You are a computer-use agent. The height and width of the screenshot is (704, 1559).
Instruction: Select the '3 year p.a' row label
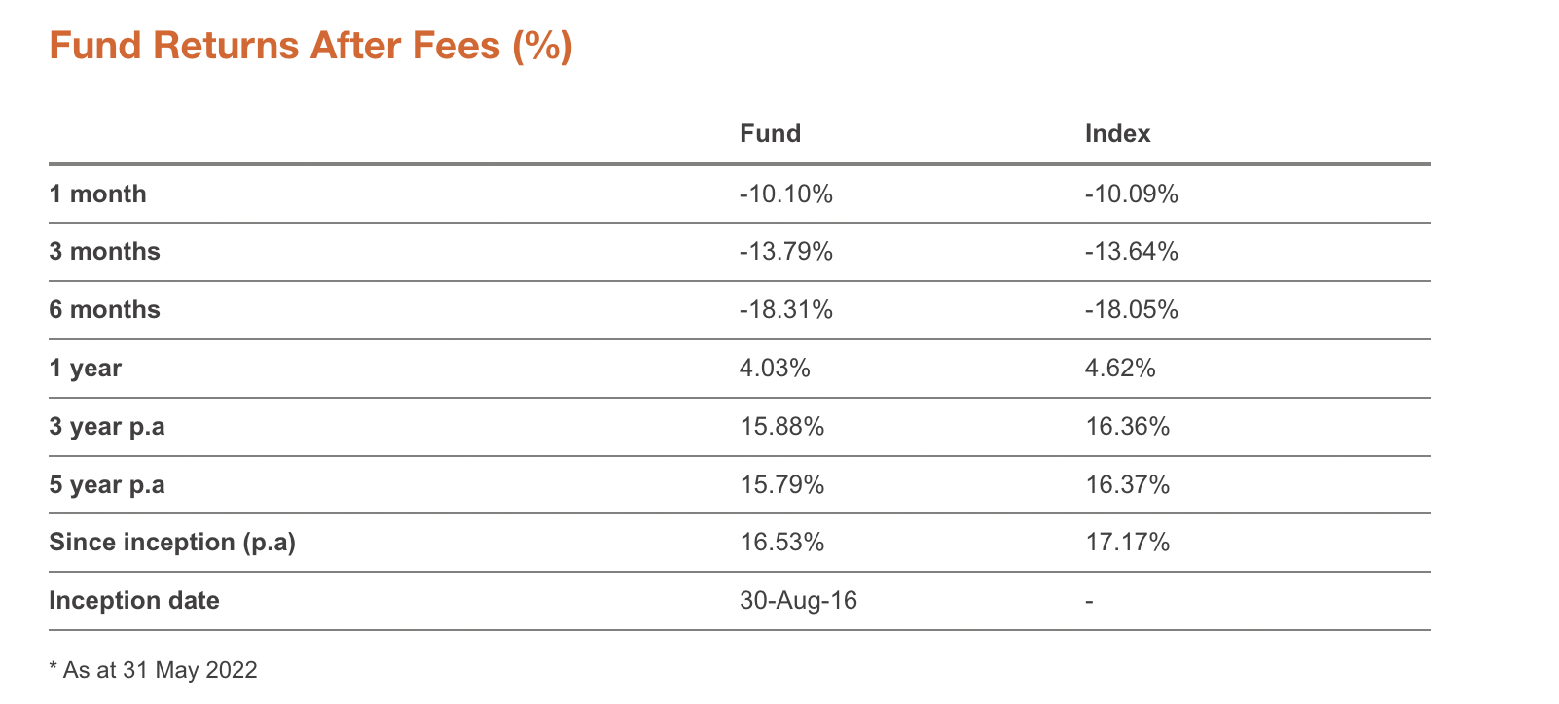point(107,427)
